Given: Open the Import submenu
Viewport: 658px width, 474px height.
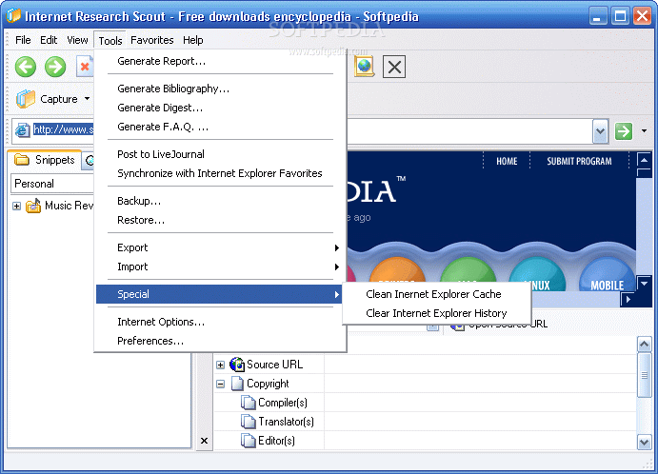Looking at the screenshot, I should pos(221,267).
